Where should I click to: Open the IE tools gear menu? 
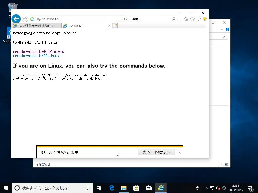point(199,19)
